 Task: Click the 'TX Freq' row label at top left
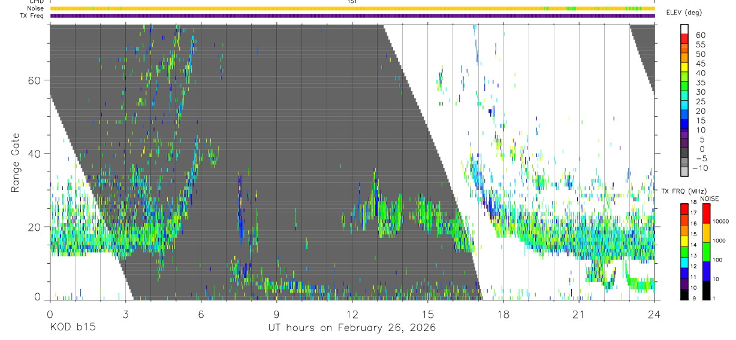[x=32, y=16]
